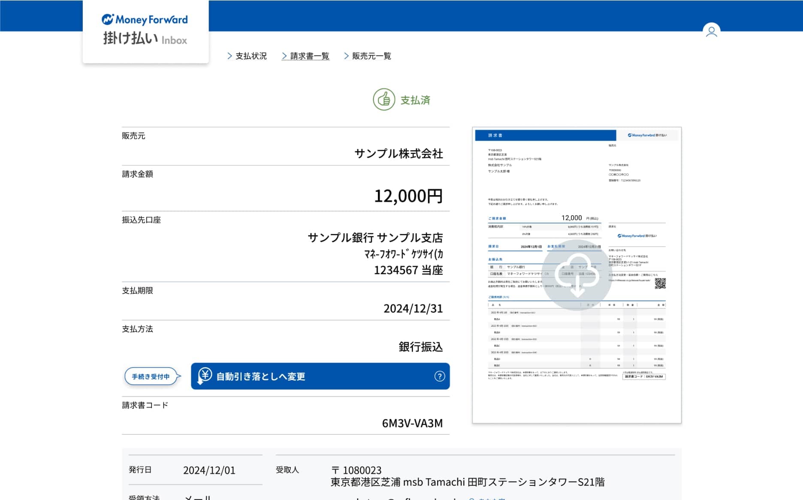Open the 請求書一覧 navigation tab

click(x=305, y=56)
